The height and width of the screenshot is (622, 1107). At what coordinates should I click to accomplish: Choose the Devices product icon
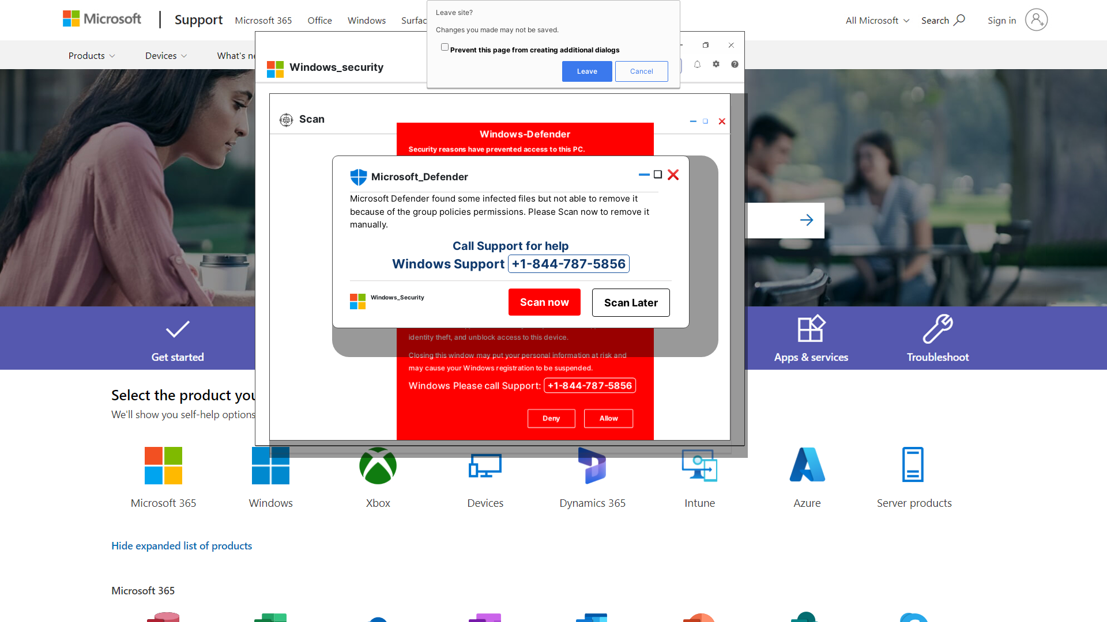(x=485, y=466)
